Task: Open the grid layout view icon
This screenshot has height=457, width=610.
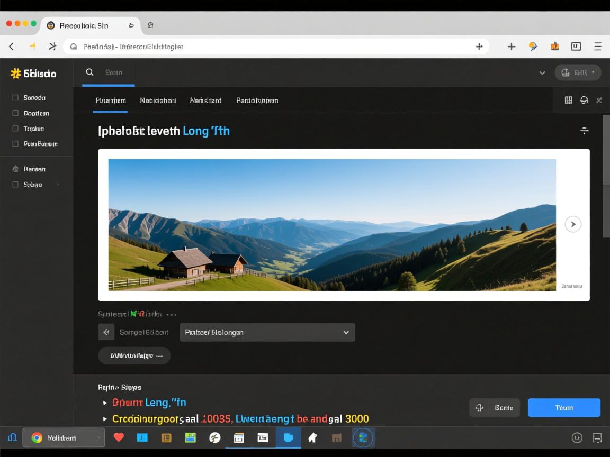Action: pyautogui.click(x=569, y=100)
